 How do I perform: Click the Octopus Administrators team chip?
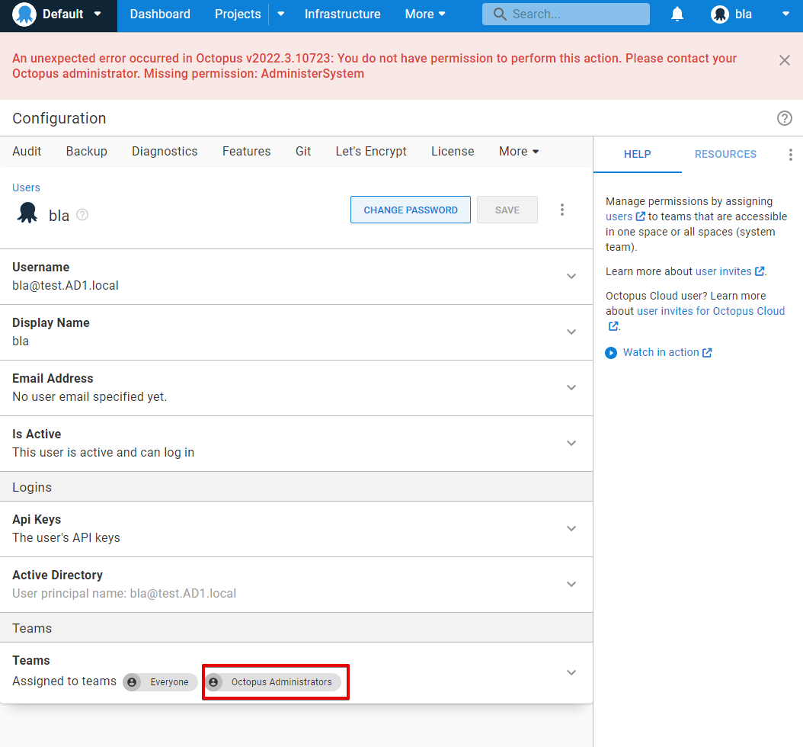[273, 682]
